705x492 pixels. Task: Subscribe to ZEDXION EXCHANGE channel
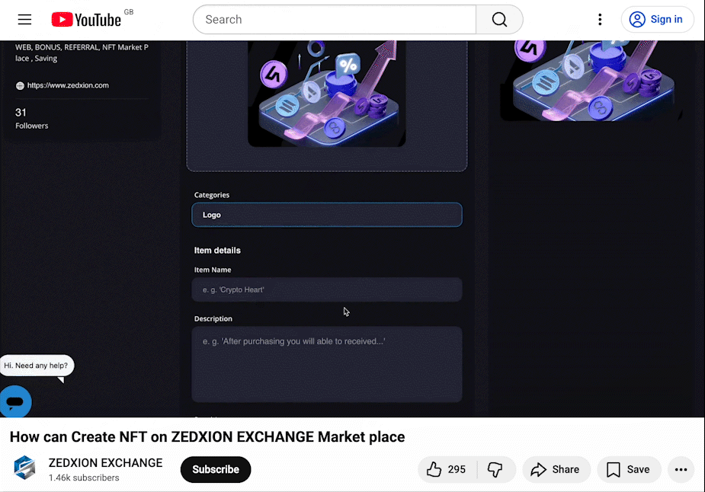point(215,469)
